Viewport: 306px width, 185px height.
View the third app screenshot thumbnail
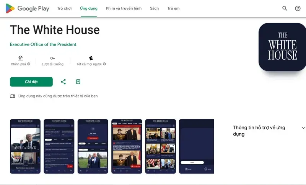click(x=93, y=146)
